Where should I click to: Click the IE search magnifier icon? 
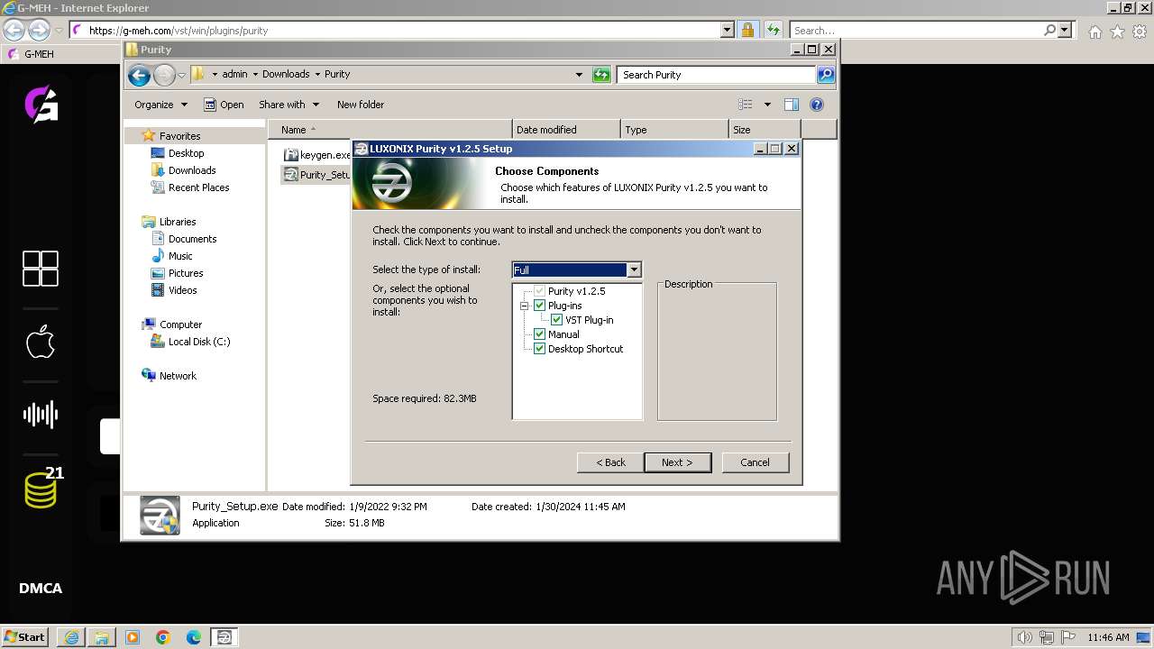(x=1049, y=30)
